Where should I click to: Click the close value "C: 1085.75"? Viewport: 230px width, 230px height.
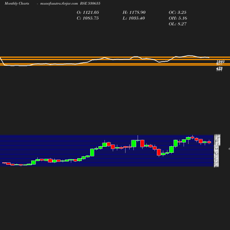click(87, 18)
